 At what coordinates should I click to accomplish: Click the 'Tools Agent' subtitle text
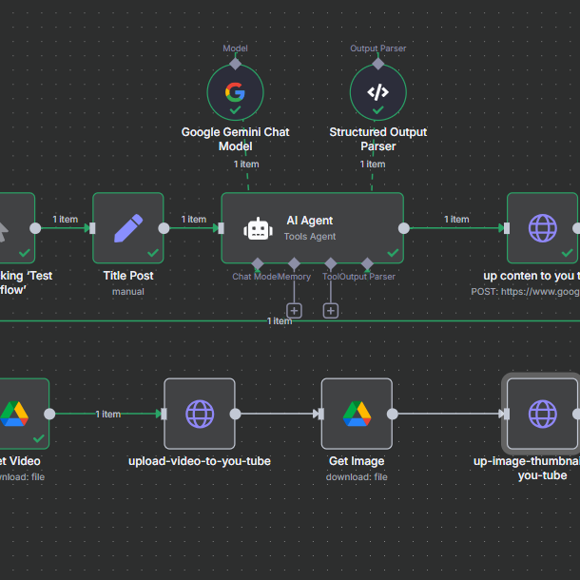tap(310, 237)
